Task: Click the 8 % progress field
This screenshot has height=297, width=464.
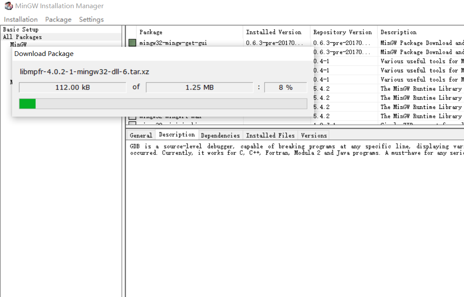Action: coord(285,87)
